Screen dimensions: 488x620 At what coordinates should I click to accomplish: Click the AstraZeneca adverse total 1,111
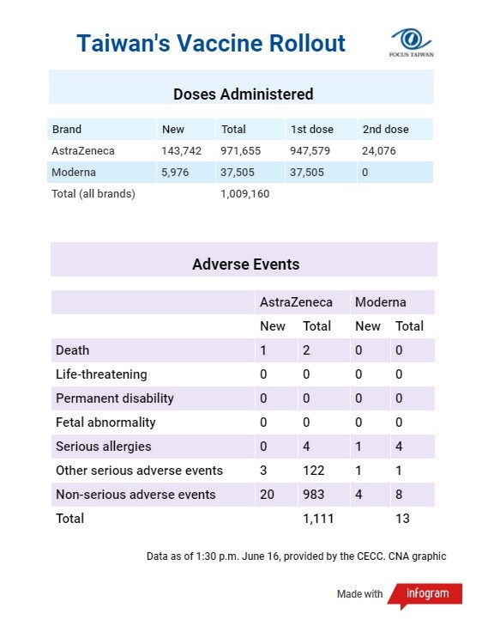[318, 519]
